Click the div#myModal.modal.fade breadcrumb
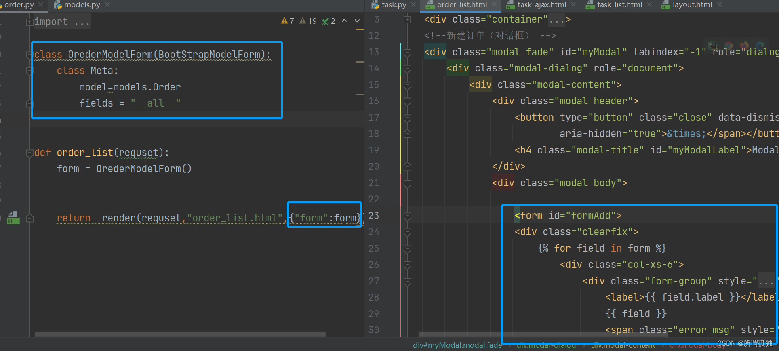The image size is (779, 351). click(x=457, y=345)
